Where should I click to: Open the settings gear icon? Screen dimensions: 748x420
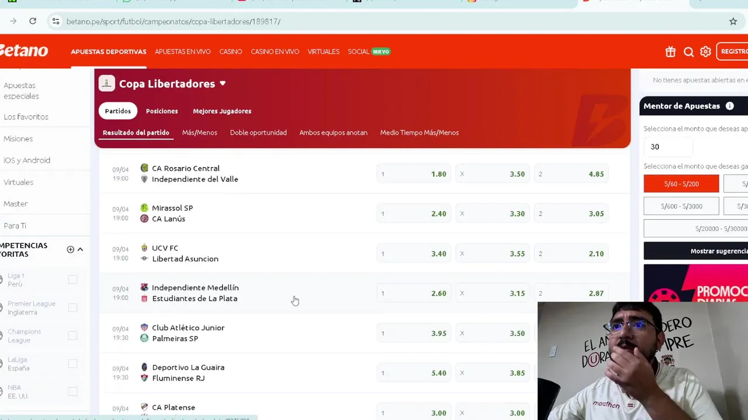[x=705, y=52]
